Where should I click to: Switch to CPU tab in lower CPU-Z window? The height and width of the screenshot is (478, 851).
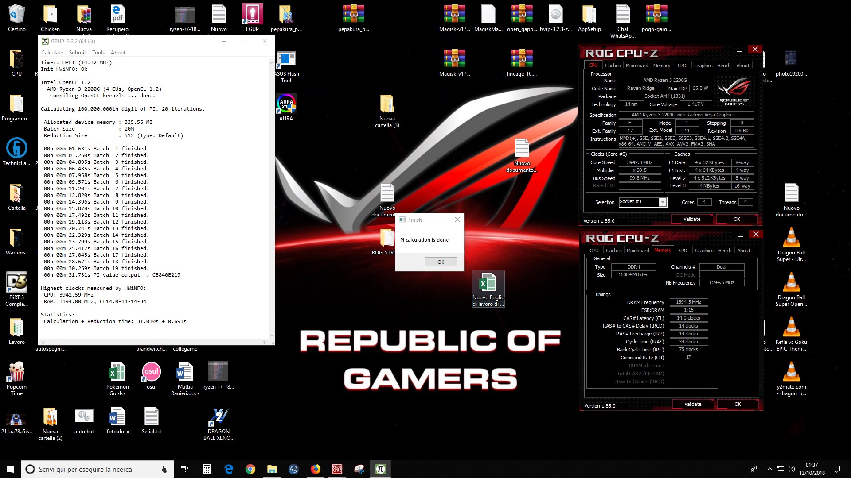click(594, 251)
